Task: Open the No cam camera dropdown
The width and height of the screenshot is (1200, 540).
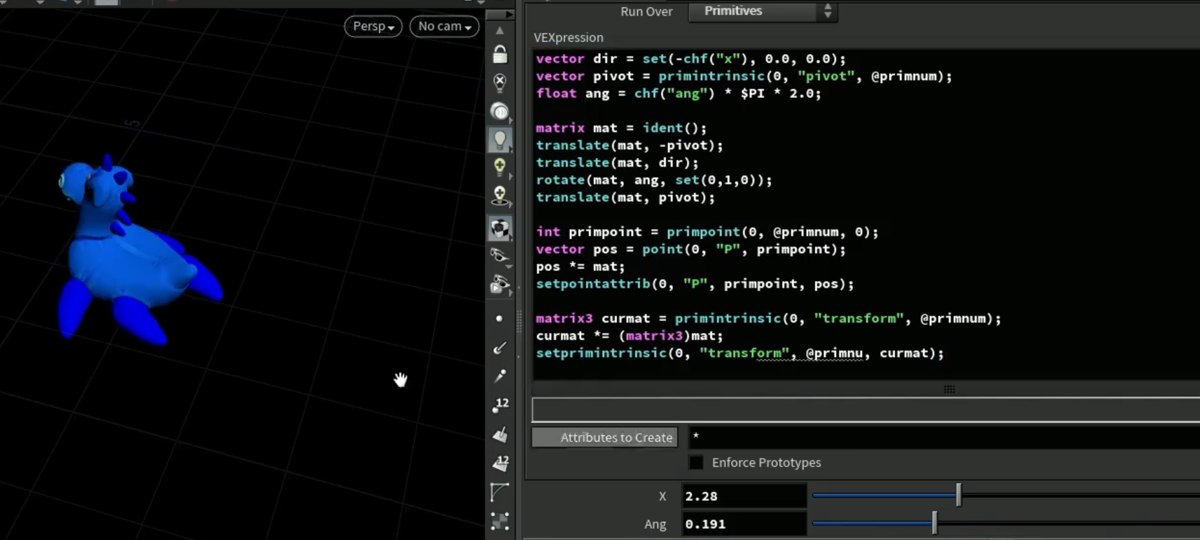Action: (x=444, y=26)
